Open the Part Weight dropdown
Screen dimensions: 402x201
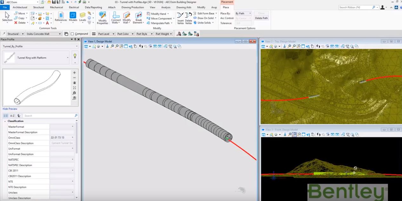coord(164,34)
